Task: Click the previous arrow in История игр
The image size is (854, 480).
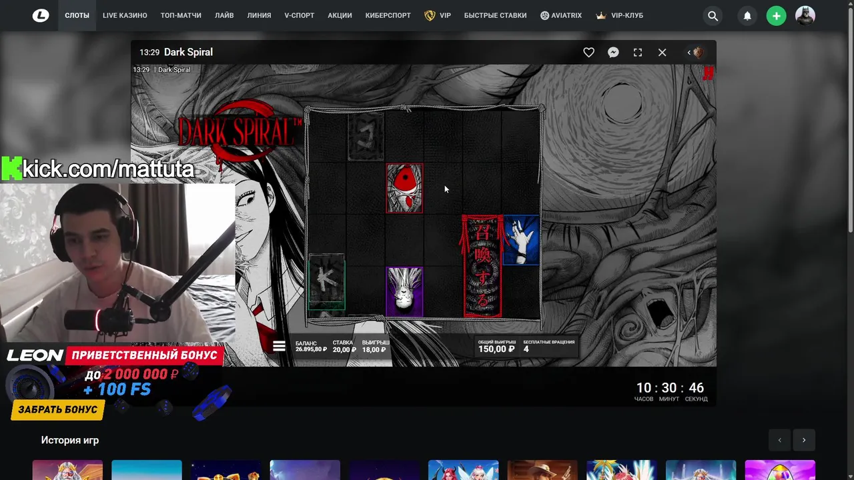Action: click(779, 440)
